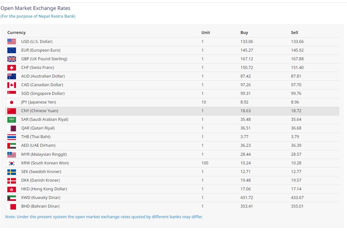The width and height of the screenshot is (347, 231).
Task: Click the note about differing bank rates
Action: point(104,217)
